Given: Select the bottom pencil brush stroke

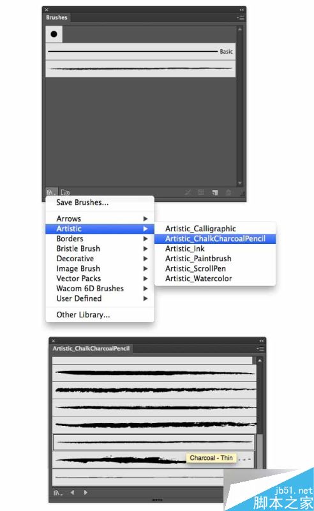Looking at the screenshot, I should point(138,477).
